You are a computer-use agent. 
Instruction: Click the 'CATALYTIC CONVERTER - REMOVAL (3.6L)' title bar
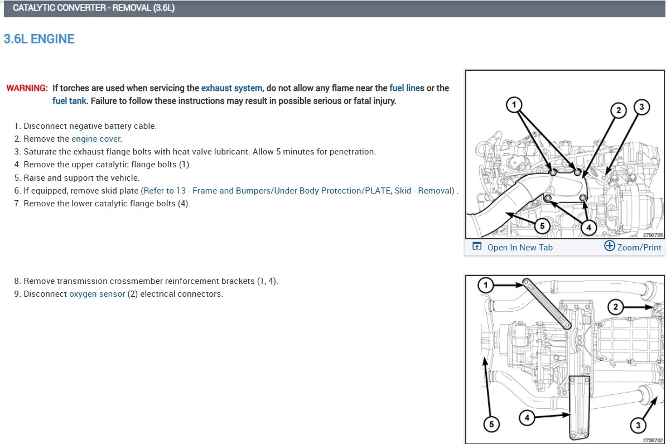pos(334,8)
